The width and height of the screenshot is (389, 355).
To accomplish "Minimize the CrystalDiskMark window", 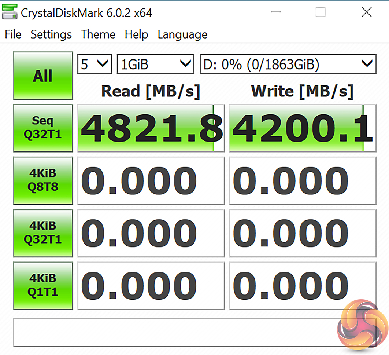I will (x=275, y=12).
